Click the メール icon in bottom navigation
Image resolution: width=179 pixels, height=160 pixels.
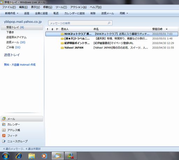click(4, 119)
